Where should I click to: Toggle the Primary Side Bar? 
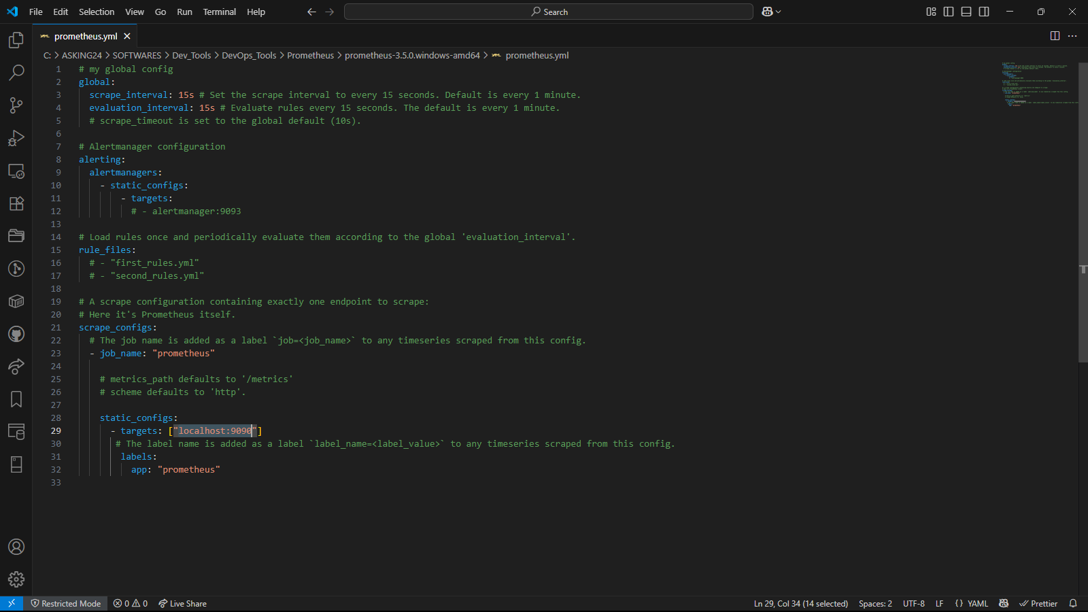pyautogui.click(x=949, y=12)
